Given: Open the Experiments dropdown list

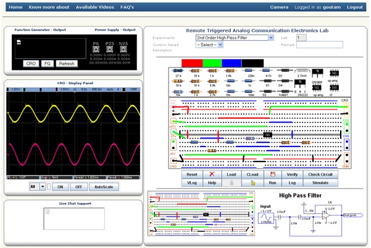Looking at the screenshot, I should [x=235, y=38].
